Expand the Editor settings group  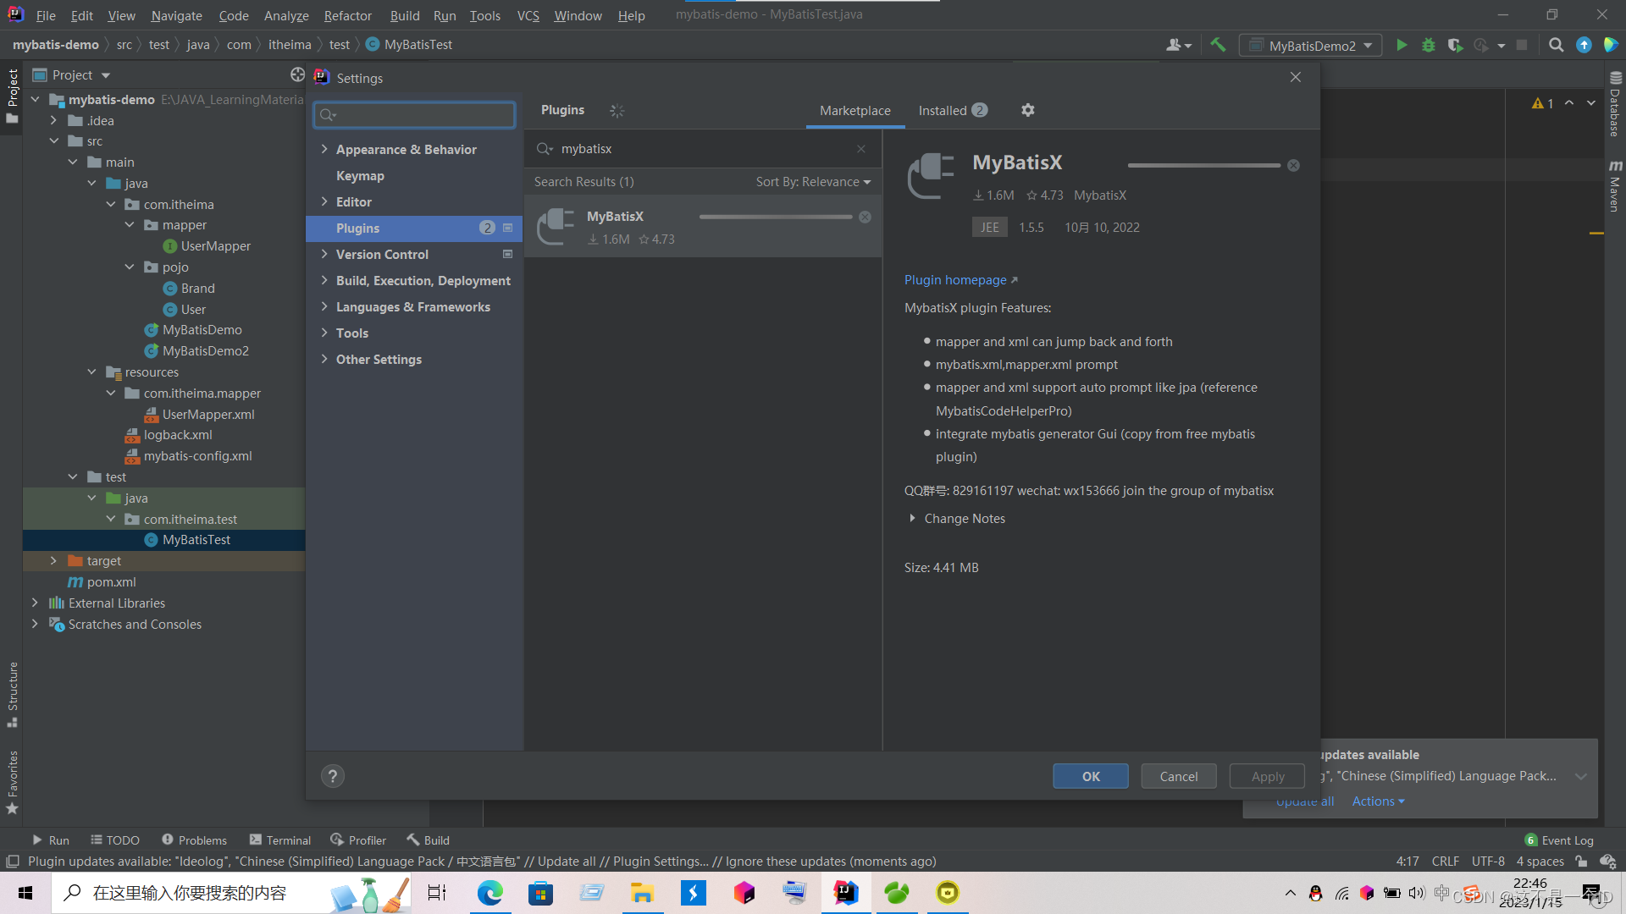[324, 201]
